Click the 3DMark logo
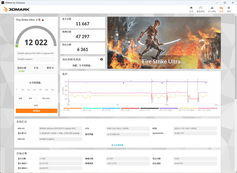Image resolution: width=237 pixels, height=173 pixels. click(x=16, y=9)
